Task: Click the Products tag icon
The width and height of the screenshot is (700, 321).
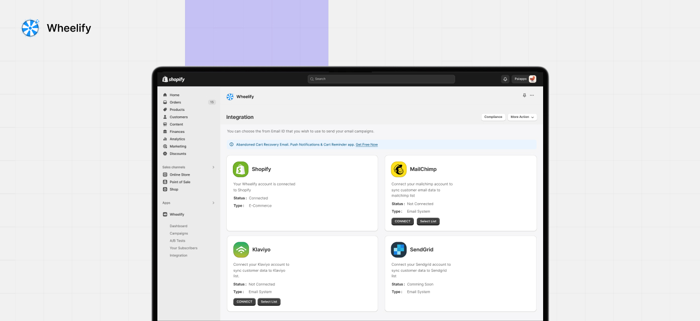Action: click(x=165, y=109)
